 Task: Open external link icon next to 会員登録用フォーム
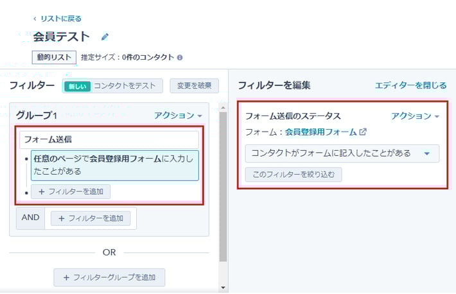tap(363, 132)
